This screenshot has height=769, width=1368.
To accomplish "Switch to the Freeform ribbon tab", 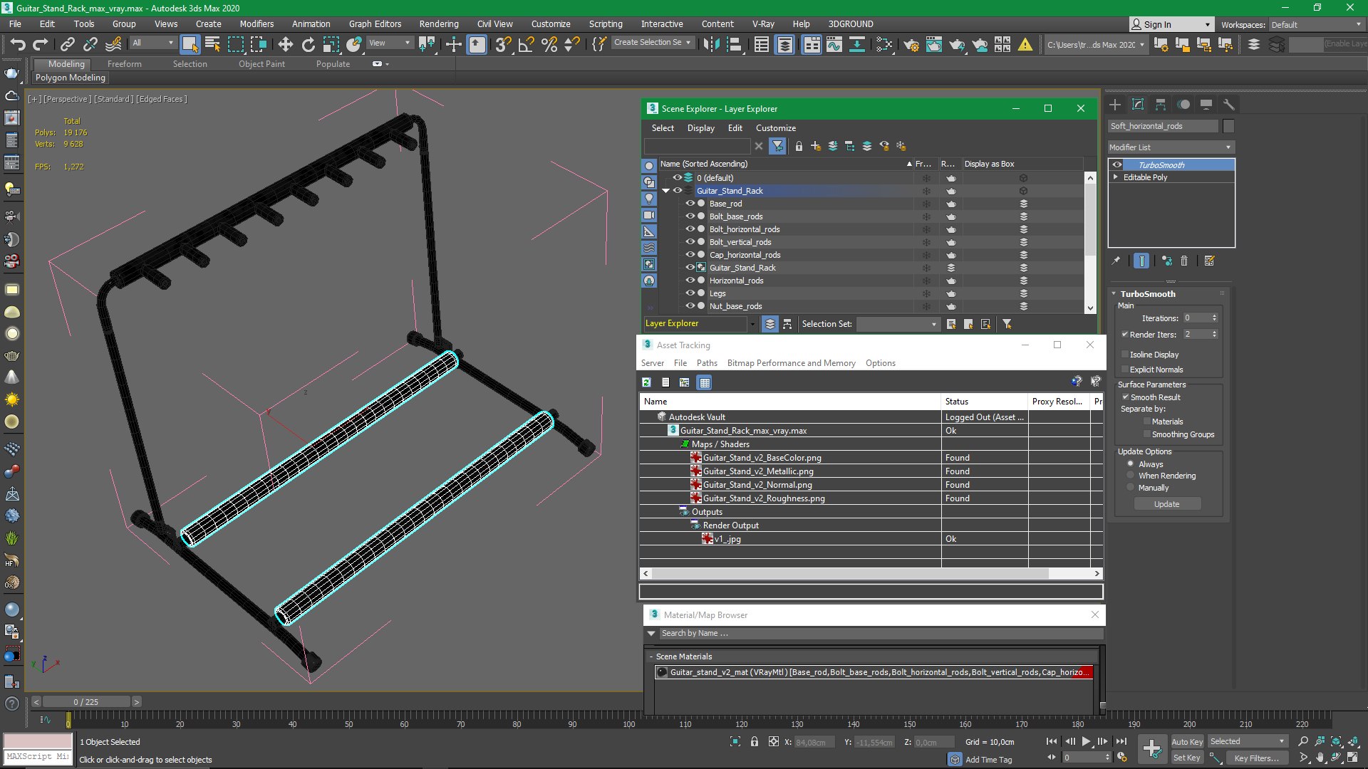I will point(125,64).
